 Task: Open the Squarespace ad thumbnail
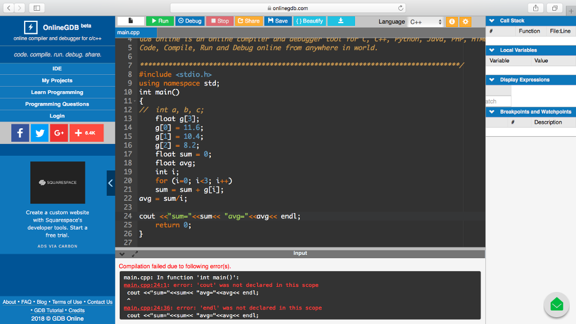point(58,183)
